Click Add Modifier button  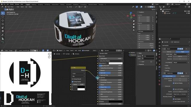pyautogui.click(x=176, y=45)
